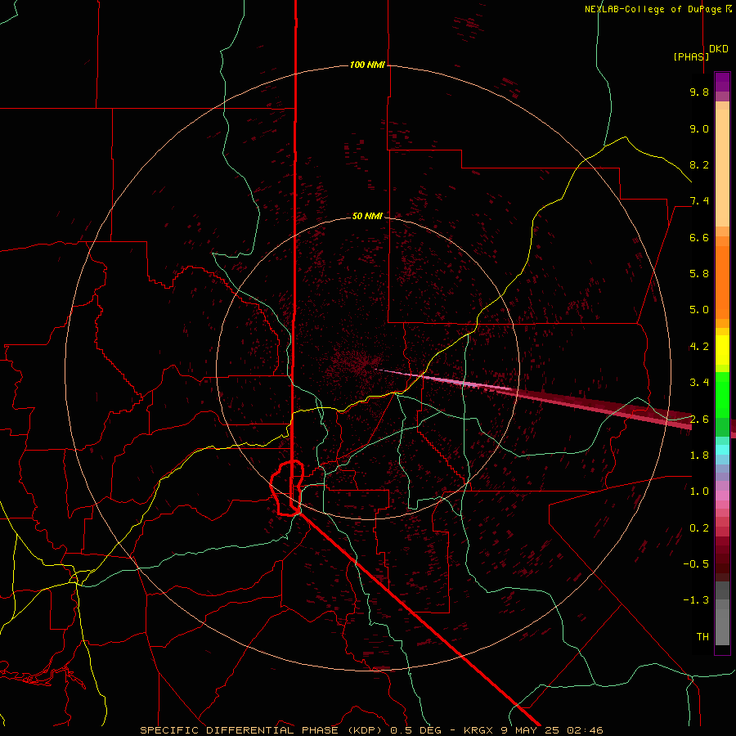The image size is (736, 736).
Task: Select the 2.6 scale value
Action: click(x=699, y=420)
